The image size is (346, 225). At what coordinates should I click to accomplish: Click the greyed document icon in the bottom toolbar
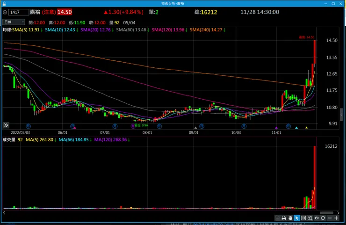(277, 218)
